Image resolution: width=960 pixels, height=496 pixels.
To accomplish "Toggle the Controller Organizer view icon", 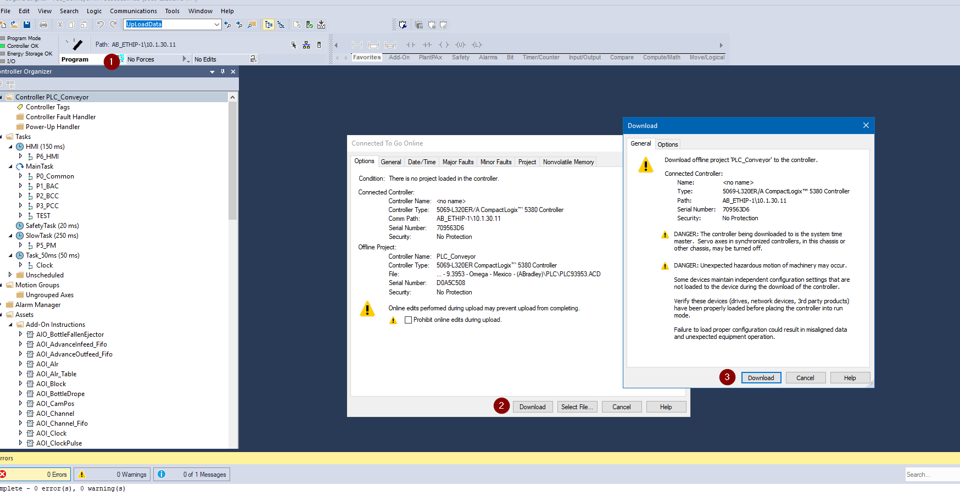I will [x=269, y=25].
